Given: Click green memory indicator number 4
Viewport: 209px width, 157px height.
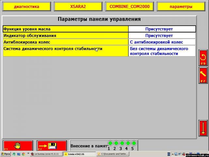Looking at the screenshot, I should pyautogui.click(x=128, y=143).
